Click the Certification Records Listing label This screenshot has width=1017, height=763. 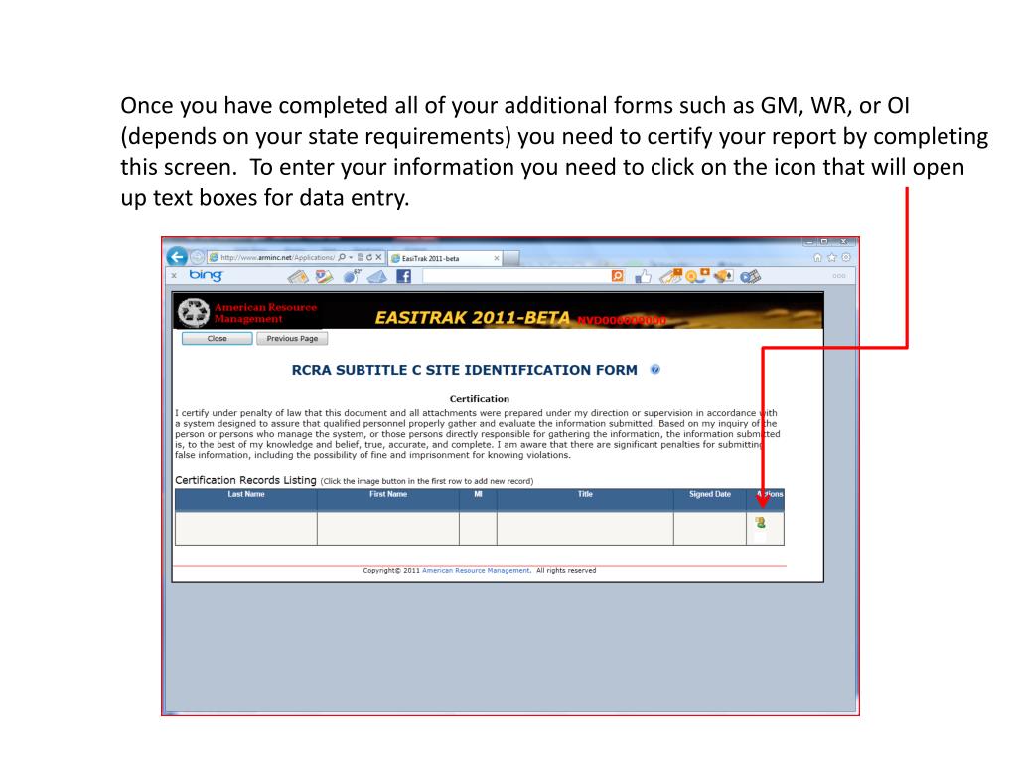(246, 480)
